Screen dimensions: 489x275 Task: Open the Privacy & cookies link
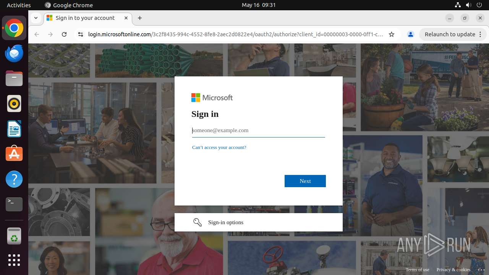point(453,270)
